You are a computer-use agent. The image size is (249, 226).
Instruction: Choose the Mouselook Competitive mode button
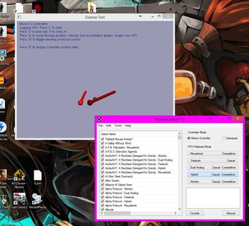tap(213, 154)
